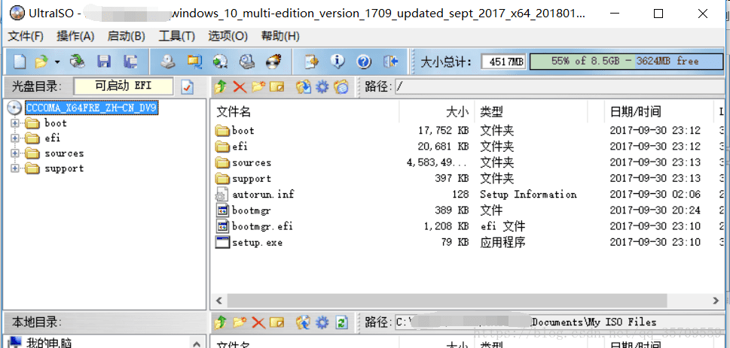Select the sources folder in file list

coord(243,162)
